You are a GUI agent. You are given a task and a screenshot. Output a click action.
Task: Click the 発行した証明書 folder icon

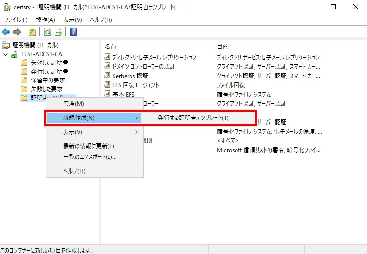tap(24, 72)
